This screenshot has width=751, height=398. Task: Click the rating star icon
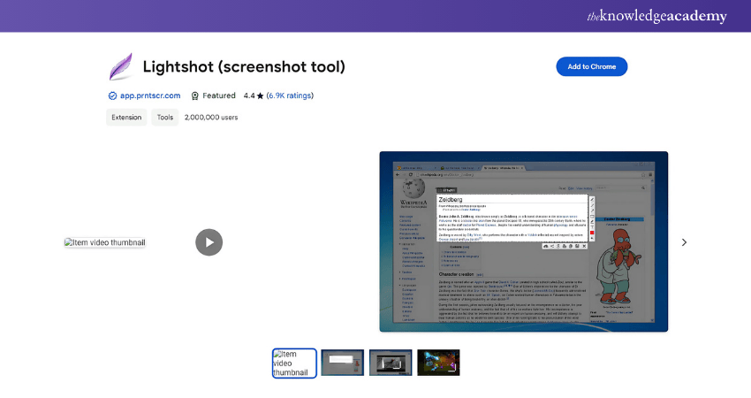(261, 96)
